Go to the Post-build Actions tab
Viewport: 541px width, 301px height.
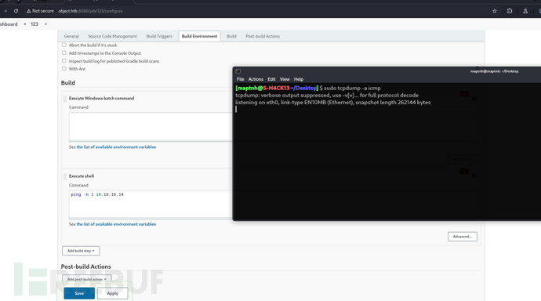[263, 36]
